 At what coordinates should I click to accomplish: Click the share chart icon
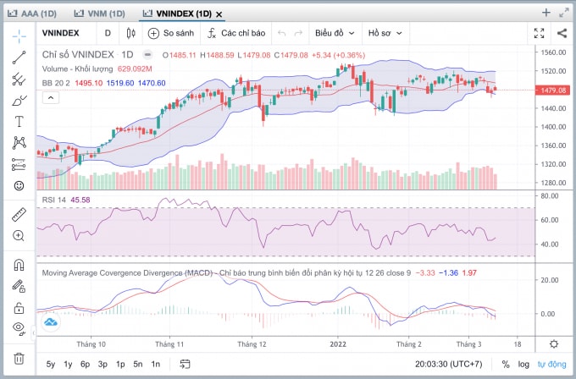pyautogui.click(x=562, y=33)
